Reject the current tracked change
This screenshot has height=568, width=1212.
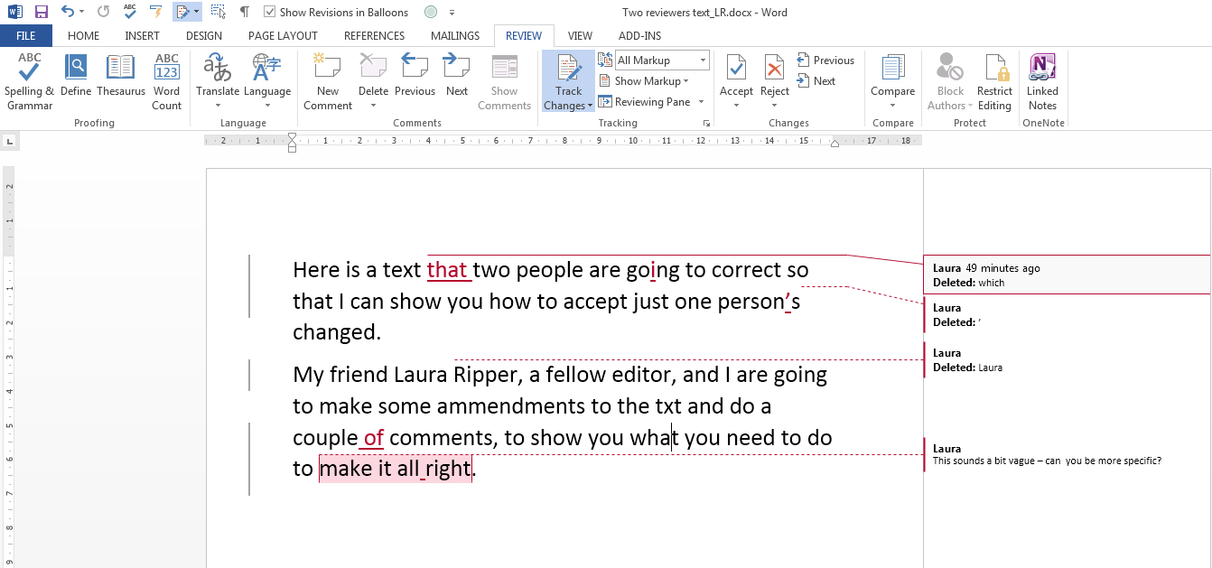(774, 70)
